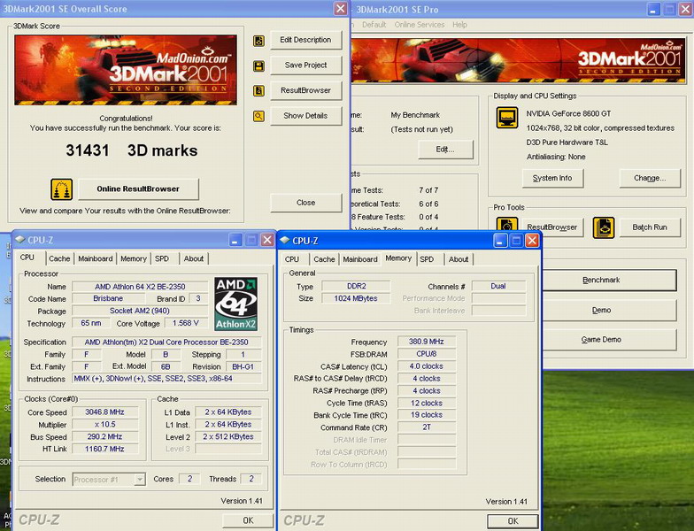Click the 31431 3D marks score text
This screenshot has width=694, height=531.
coord(131,150)
